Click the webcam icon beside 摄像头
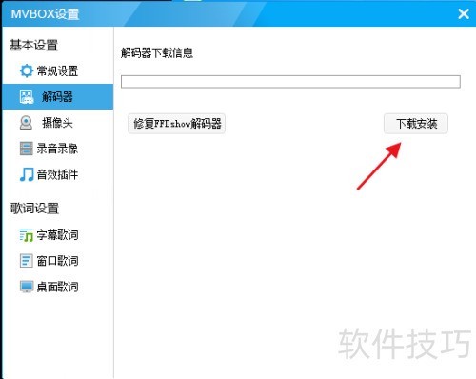Viewport: 476px width, 379px height. (26, 123)
